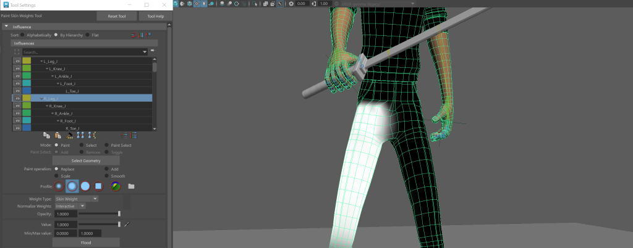Open the Weight Type dropdown
The height and width of the screenshot is (248, 633).
click(x=76, y=199)
